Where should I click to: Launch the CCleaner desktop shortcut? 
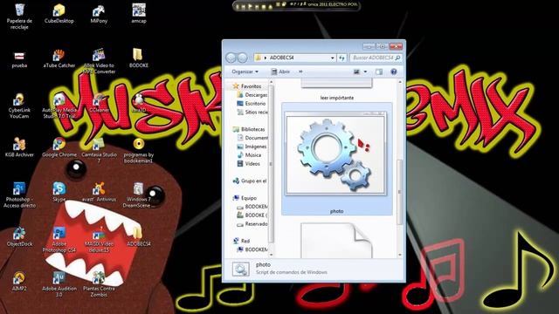[99, 103]
